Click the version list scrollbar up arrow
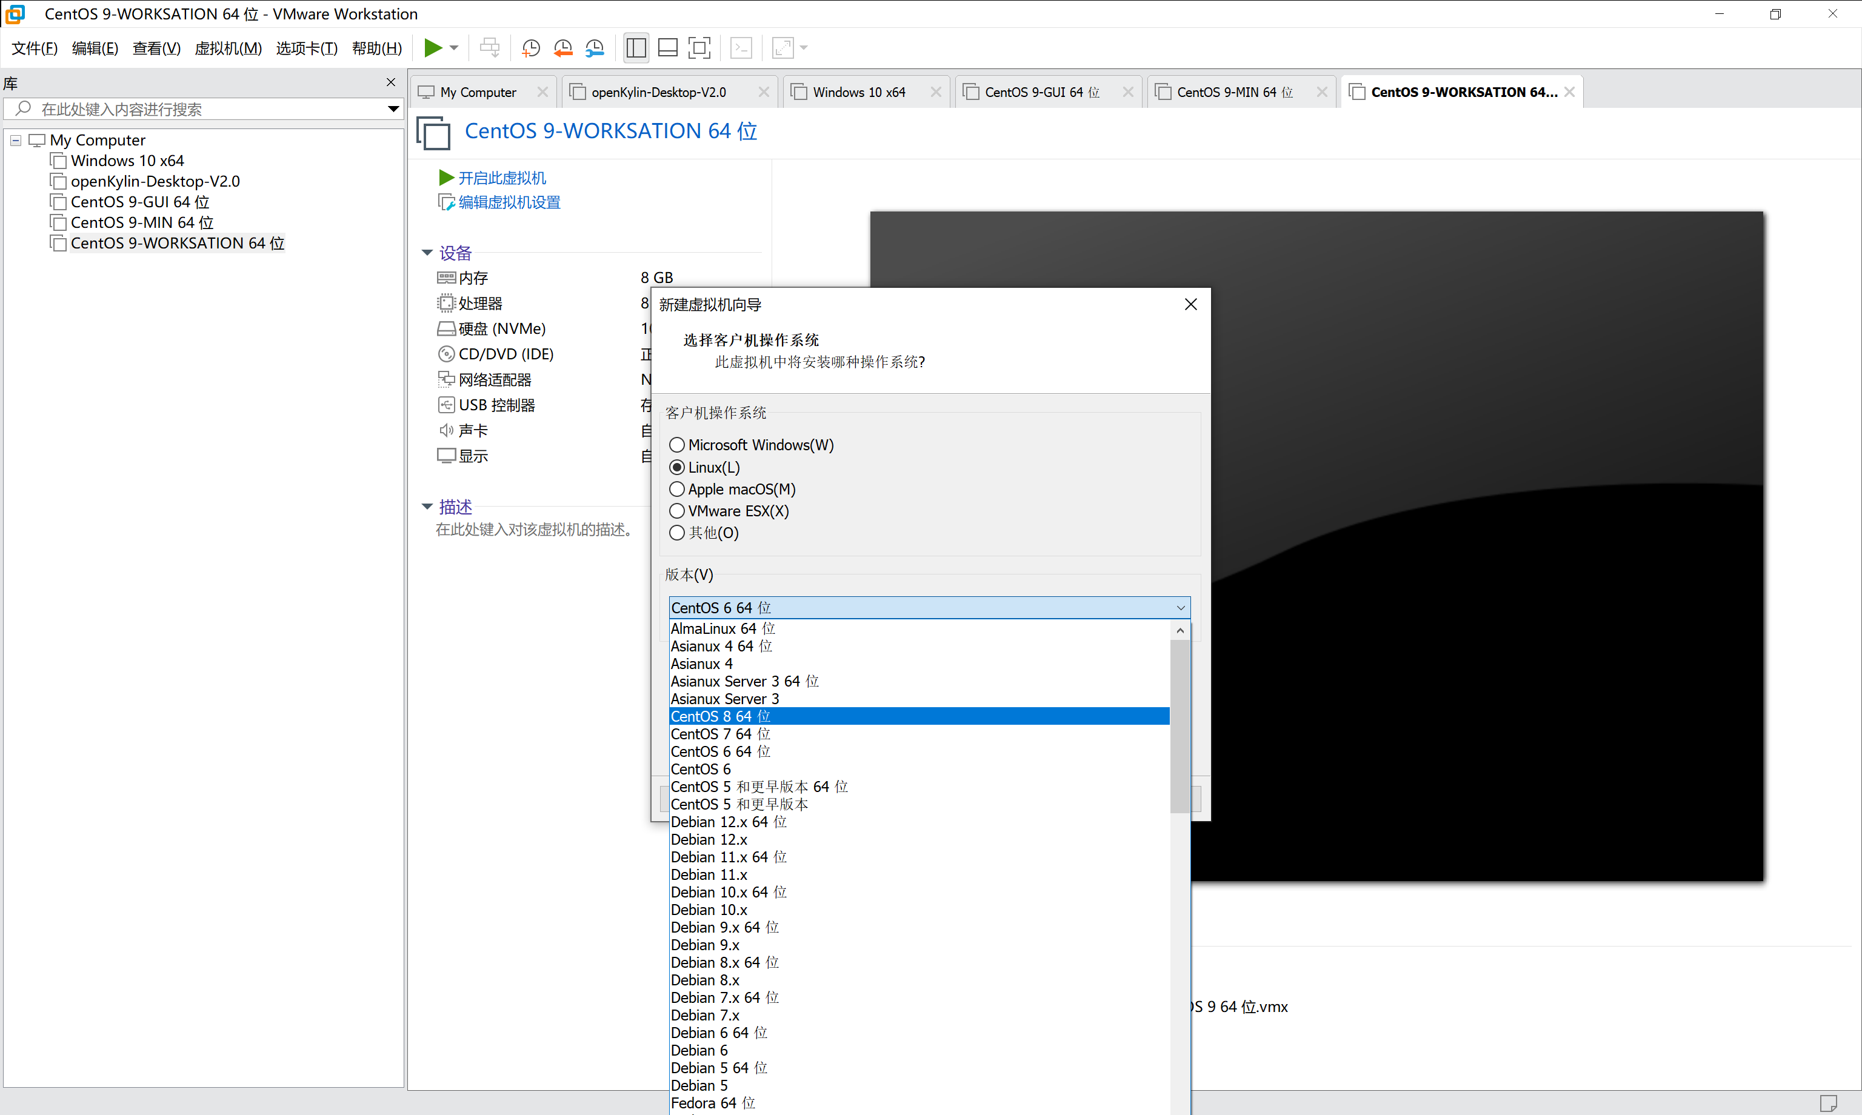 (x=1180, y=630)
